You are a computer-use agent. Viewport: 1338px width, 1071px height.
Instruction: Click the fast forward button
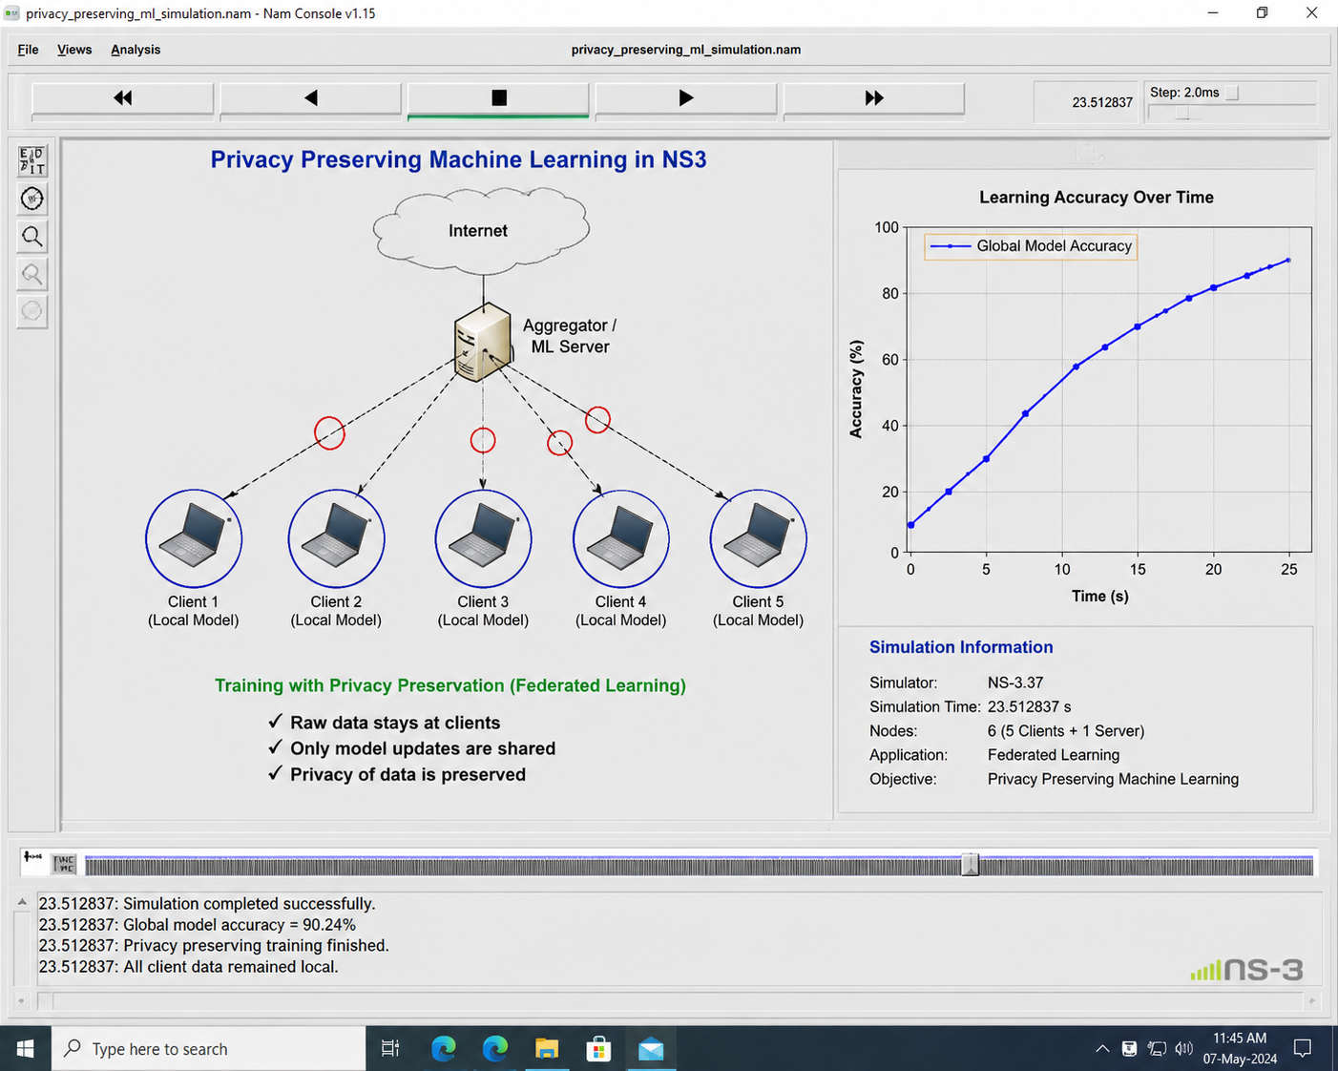[x=874, y=98]
